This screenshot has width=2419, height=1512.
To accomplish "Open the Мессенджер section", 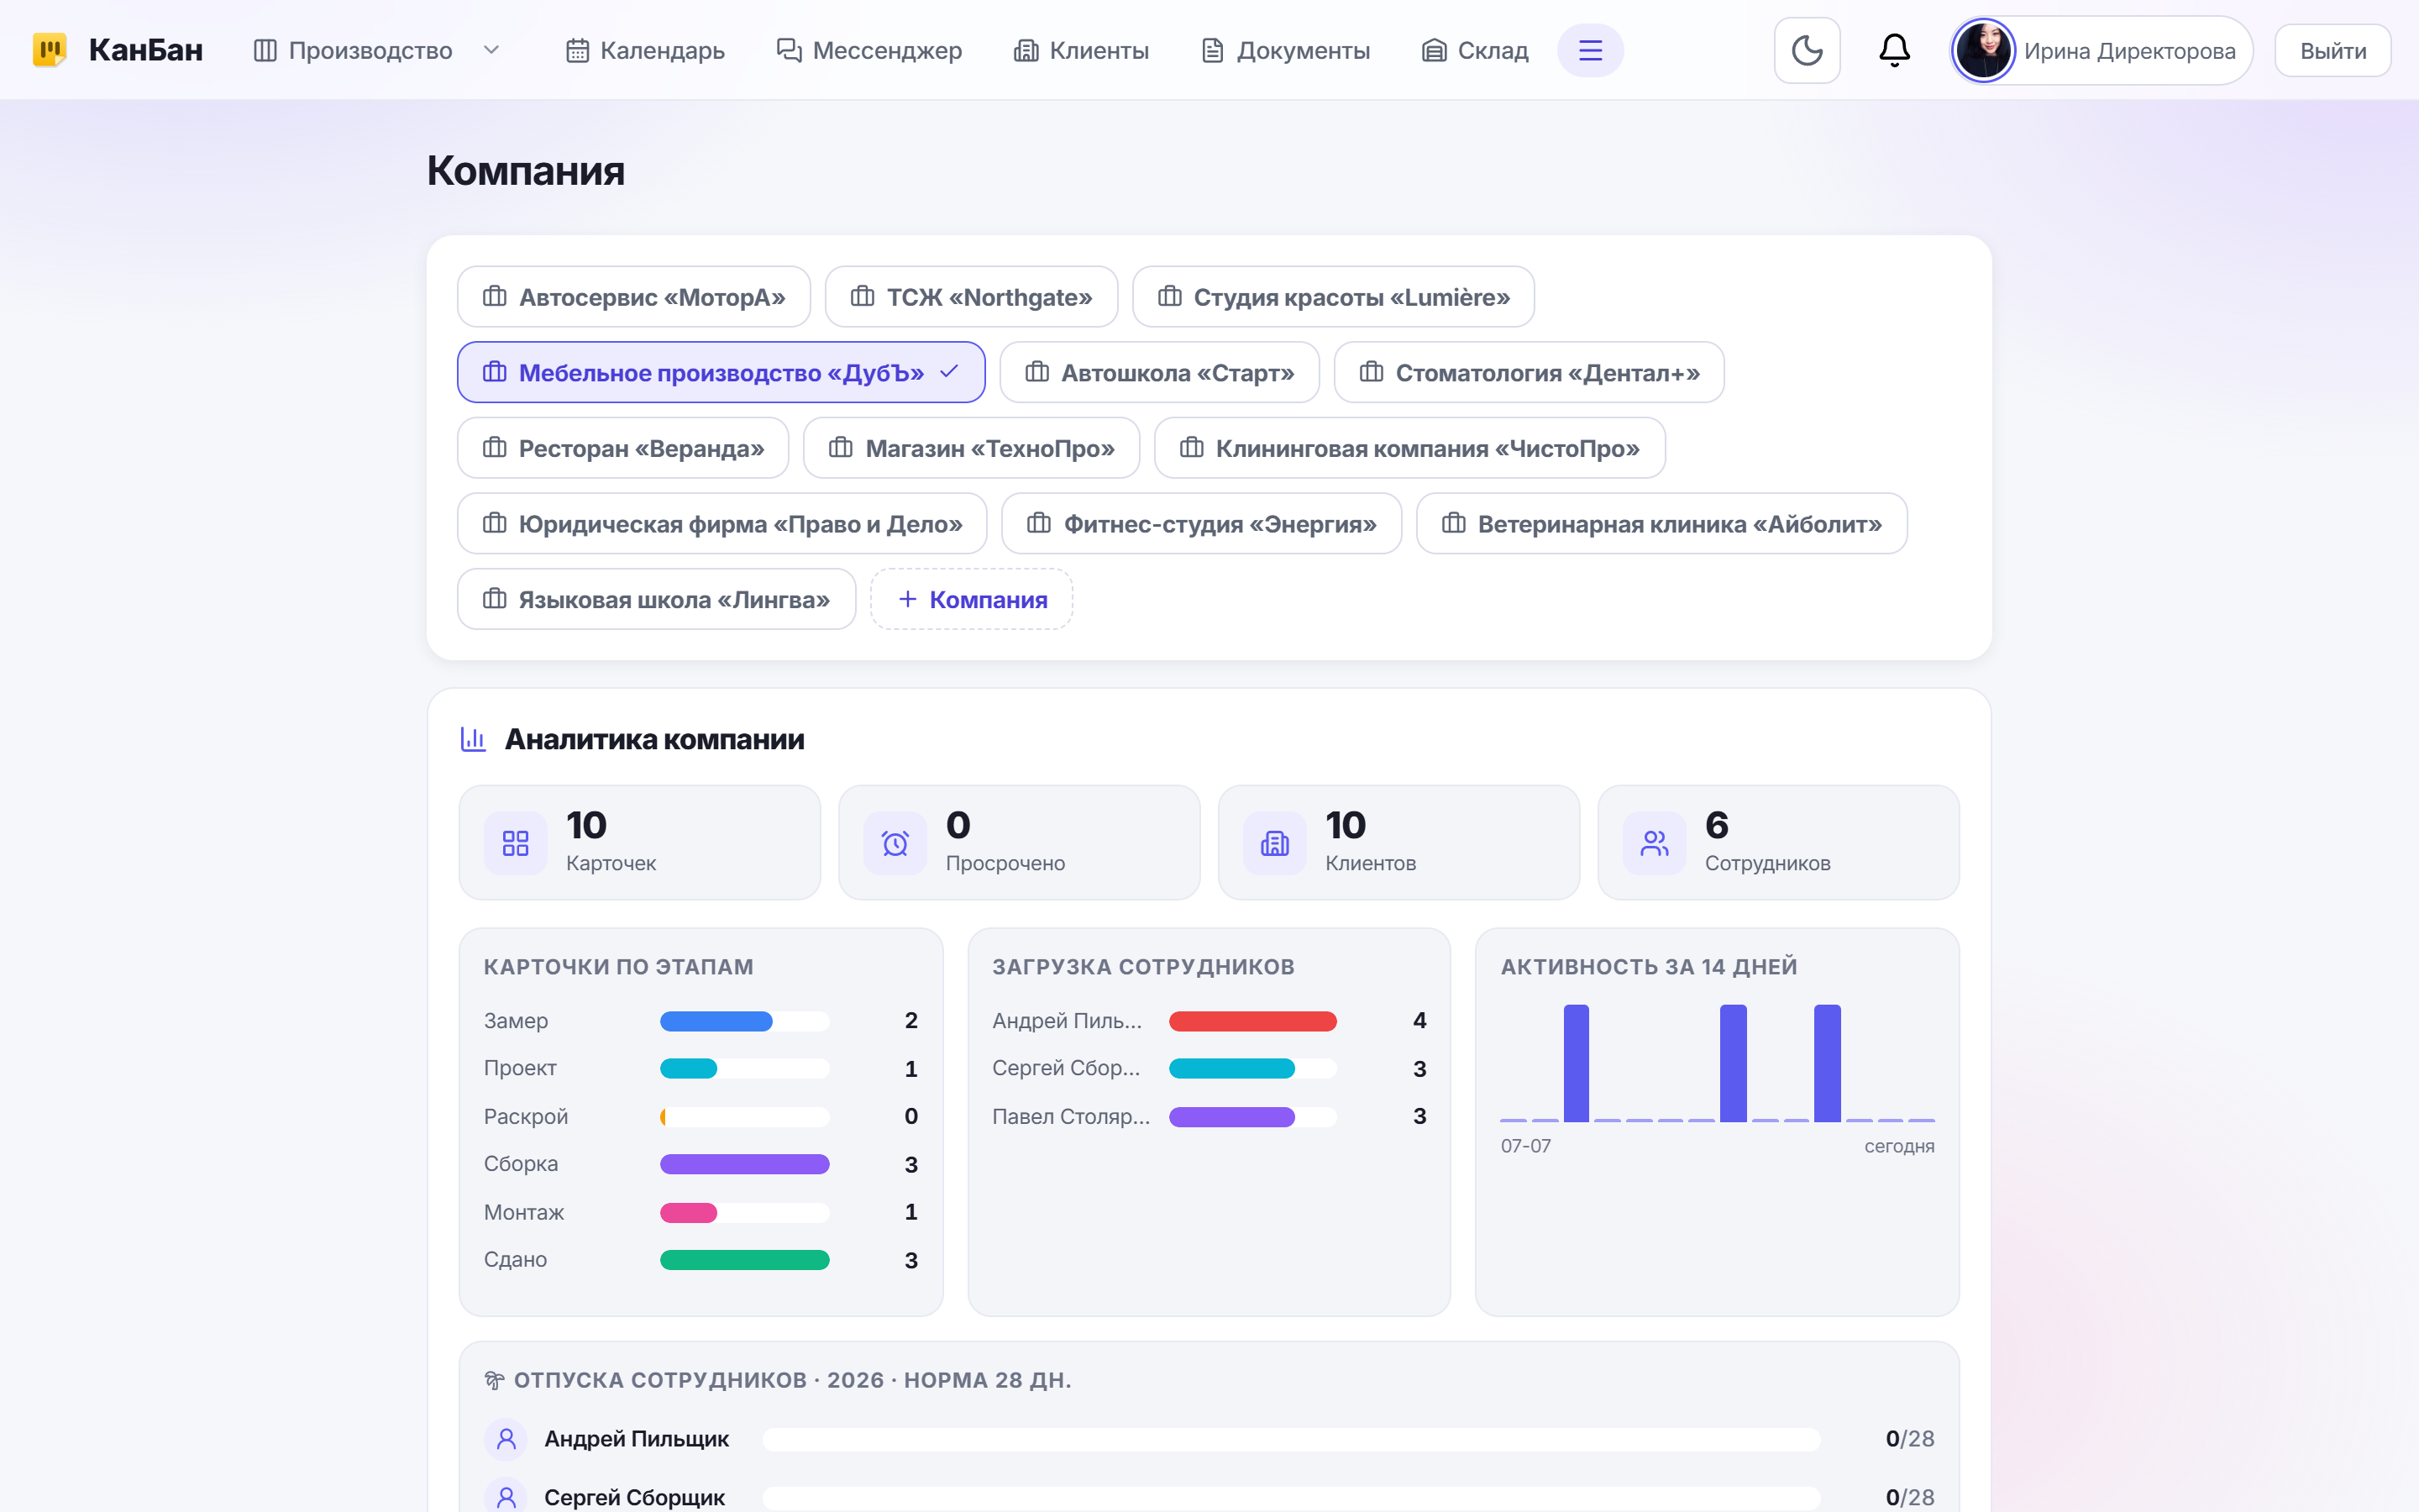I will [868, 50].
